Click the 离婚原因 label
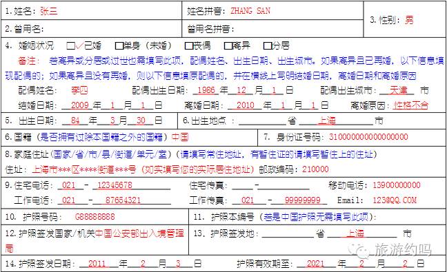The height and width of the screenshot is (272, 447). 370,105
